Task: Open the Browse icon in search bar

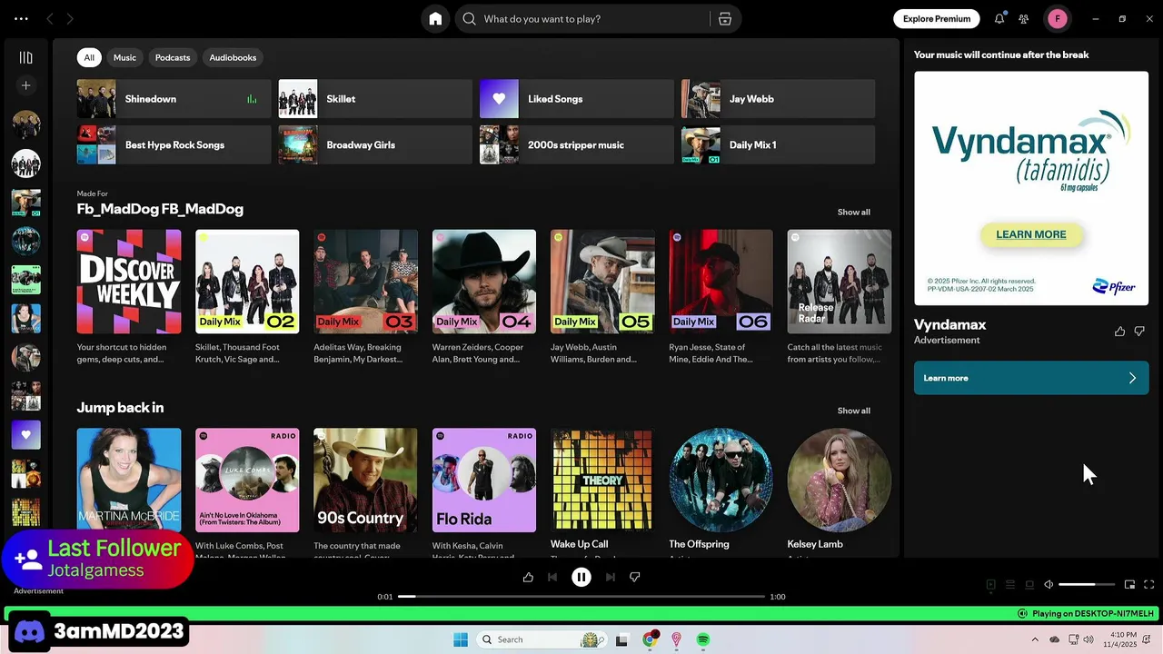Action: point(725,18)
